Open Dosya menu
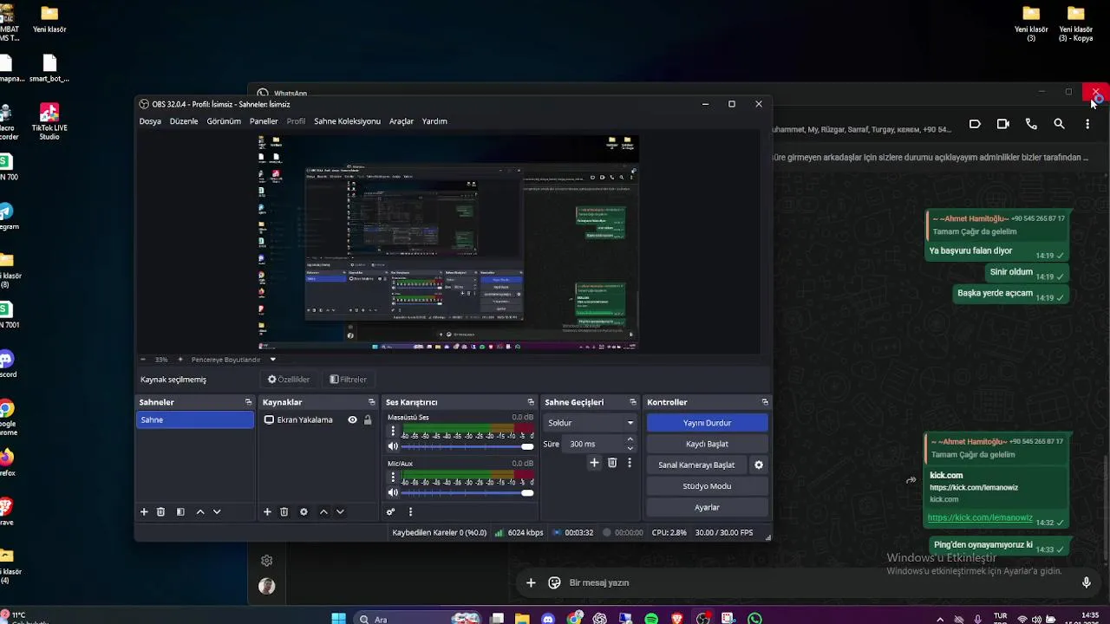Image resolution: width=1110 pixels, height=624 pixels. tap(150, 121)
